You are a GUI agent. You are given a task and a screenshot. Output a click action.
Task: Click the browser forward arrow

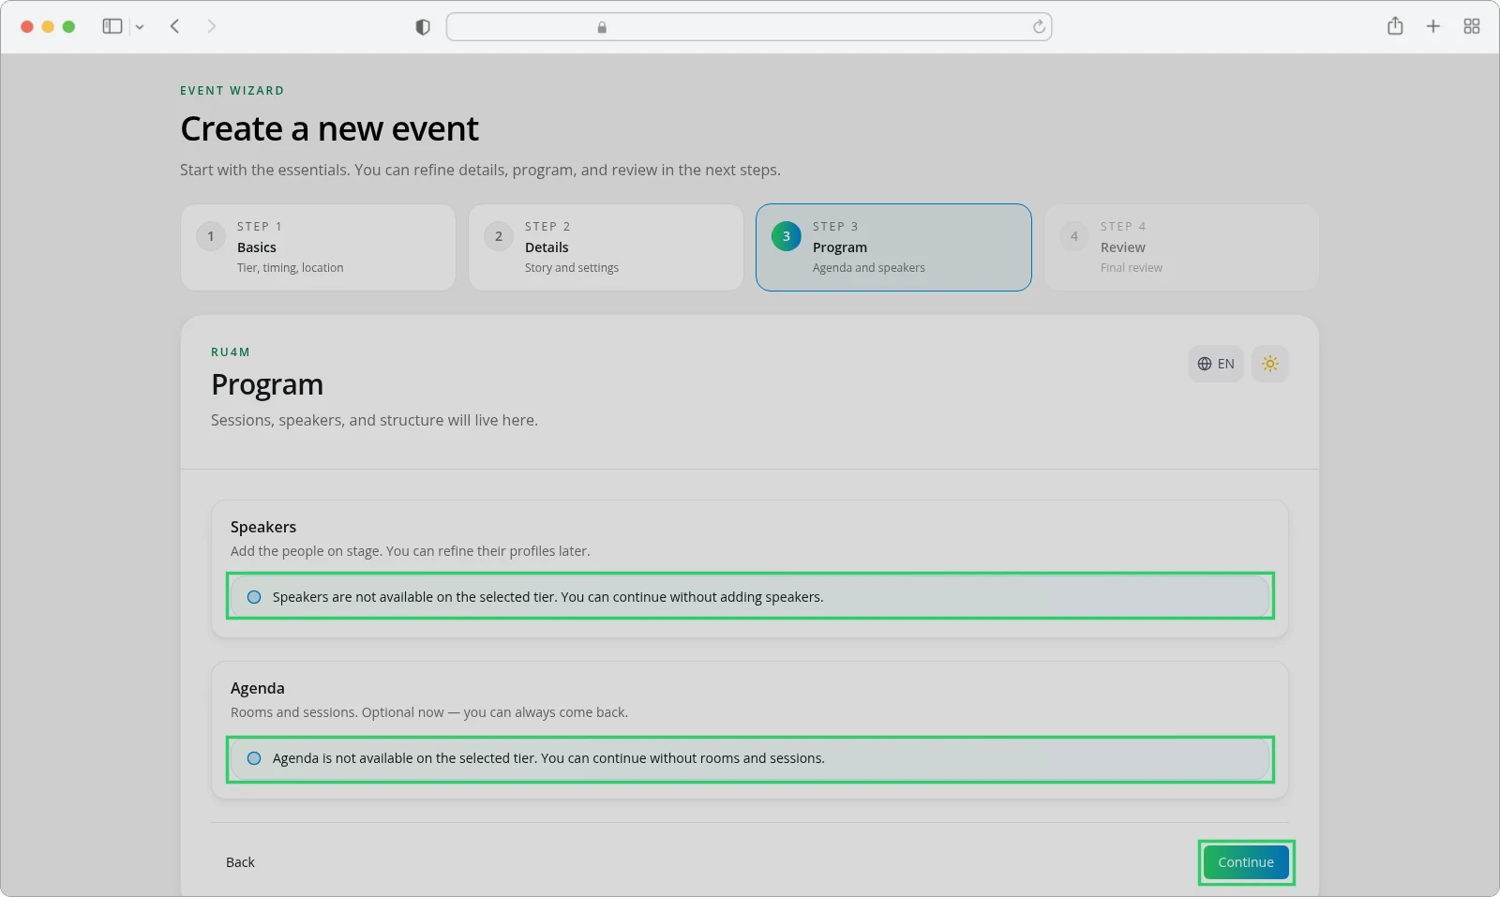point(211,26)
